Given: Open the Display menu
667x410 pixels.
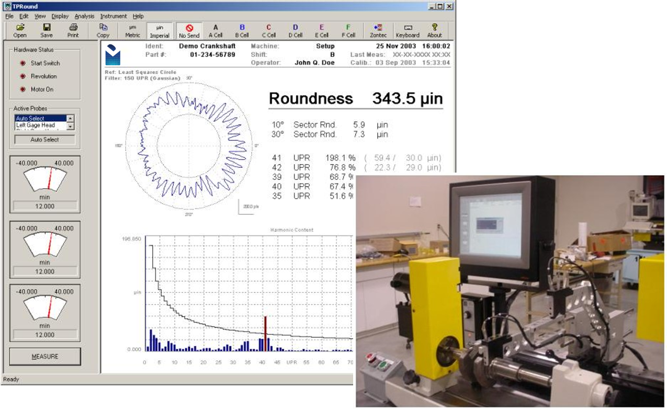Looking at the screenshot, I should pos(60,16).
